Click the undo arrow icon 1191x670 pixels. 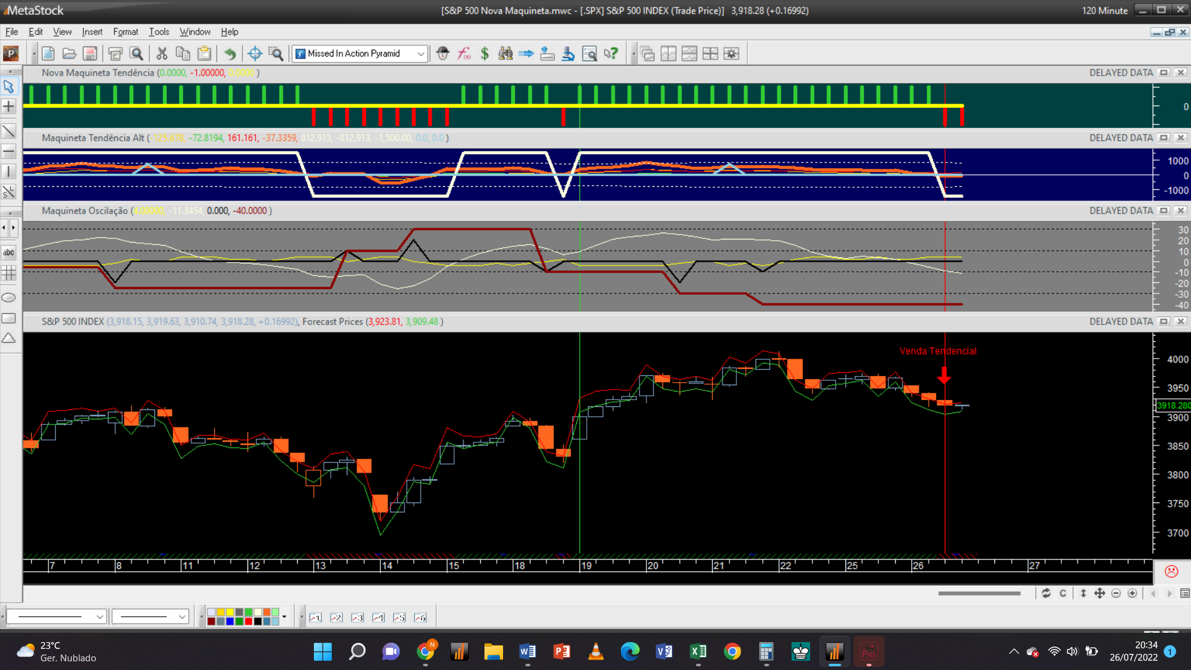(x=230, y=54)
